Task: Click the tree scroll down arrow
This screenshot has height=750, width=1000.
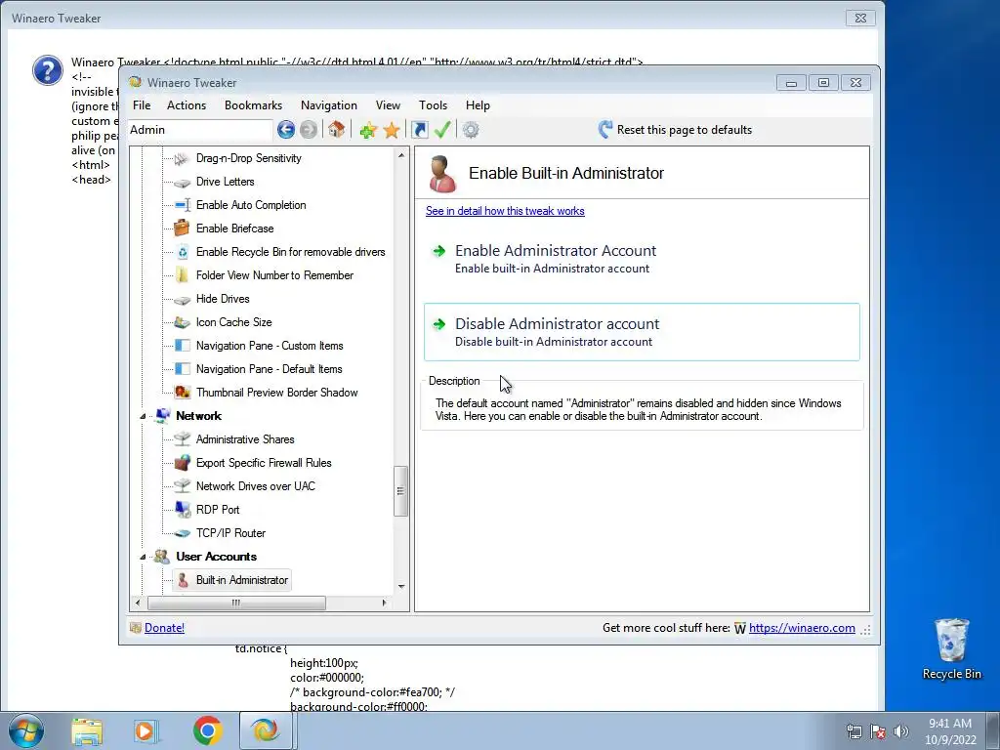Action: [x=401, y=586]
